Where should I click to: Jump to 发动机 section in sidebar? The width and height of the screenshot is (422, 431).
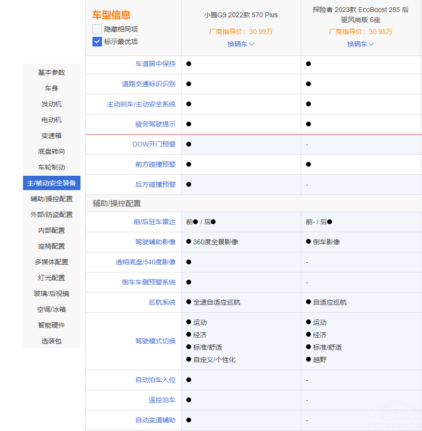pos(52,104)
